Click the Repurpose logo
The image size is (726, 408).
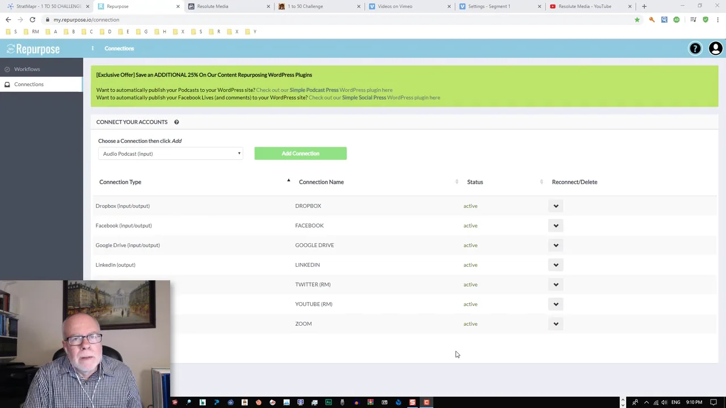[x=33, y=49]
